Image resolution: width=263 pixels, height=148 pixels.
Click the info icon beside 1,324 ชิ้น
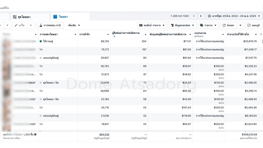[x=35, y=135]
